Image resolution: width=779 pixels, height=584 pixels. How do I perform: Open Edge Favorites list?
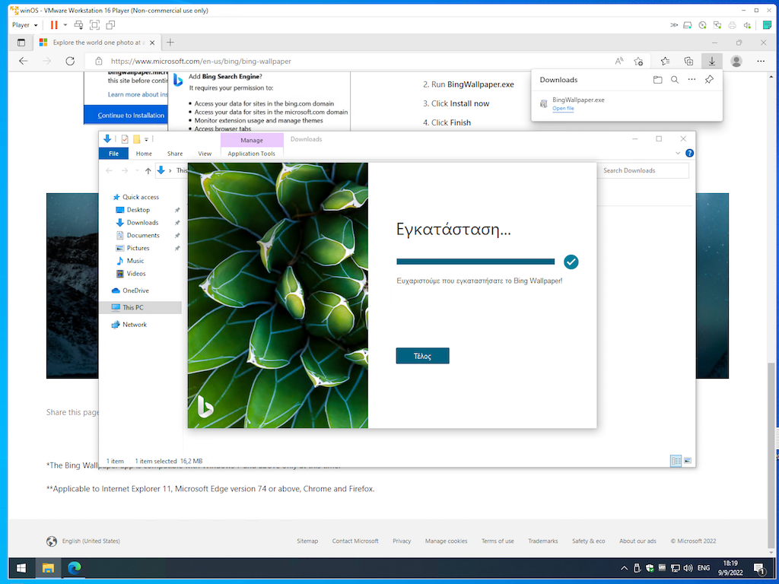(x=665, y=61)
